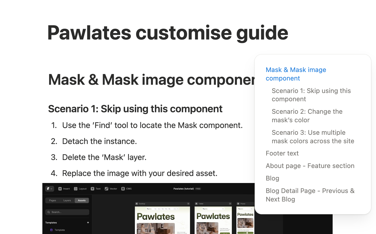The height and width of the screenshot is (234, 376).
Task: Click the assets Search field
Action: [67, 212]
